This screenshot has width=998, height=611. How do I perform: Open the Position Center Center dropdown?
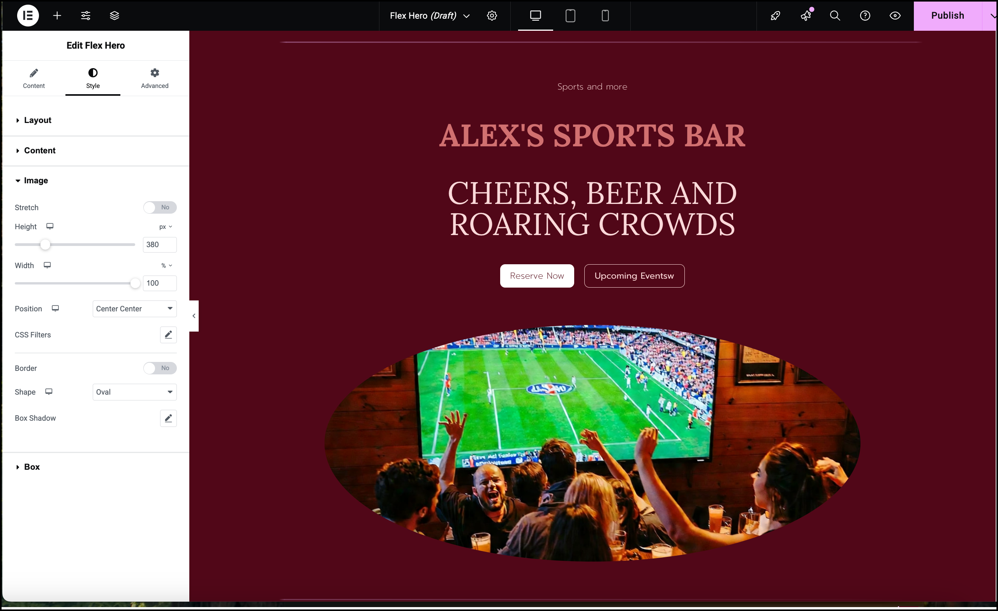coord(134,308)
